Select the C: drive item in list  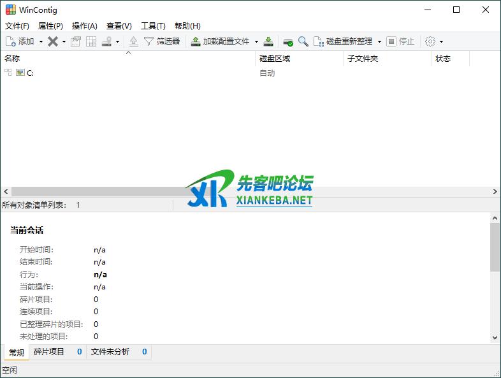pyautogui.click(x=30, y=73)
